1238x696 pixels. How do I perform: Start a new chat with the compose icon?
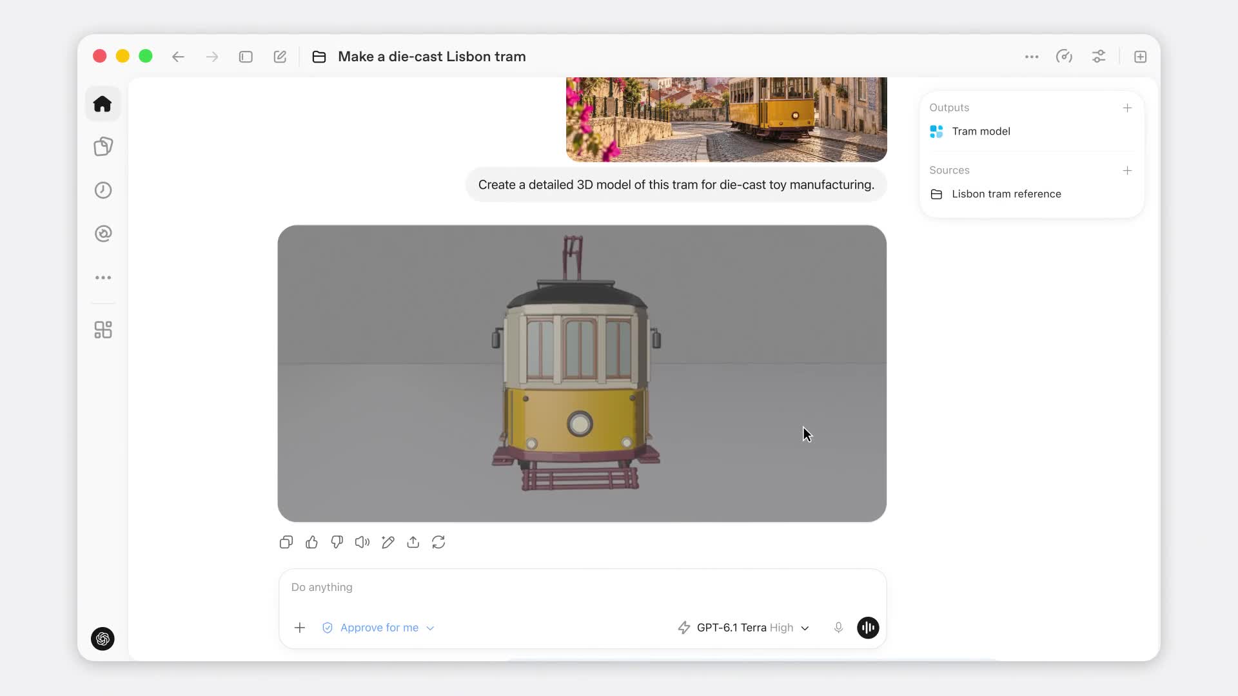click(x=280, y=57)
